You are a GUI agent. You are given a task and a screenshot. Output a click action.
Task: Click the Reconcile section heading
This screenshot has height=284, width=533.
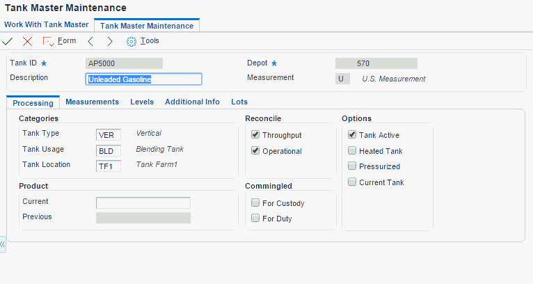(x=263, y=118)
